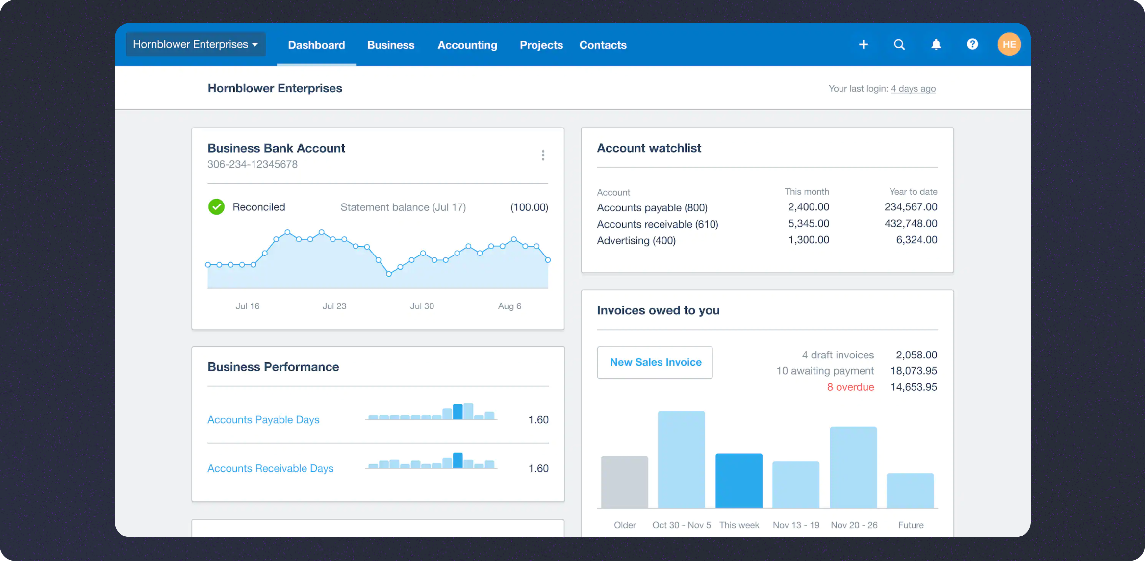Click the green Reconciled checkmark icon
The image size is (1145, 561).
(x=216, y=207)
